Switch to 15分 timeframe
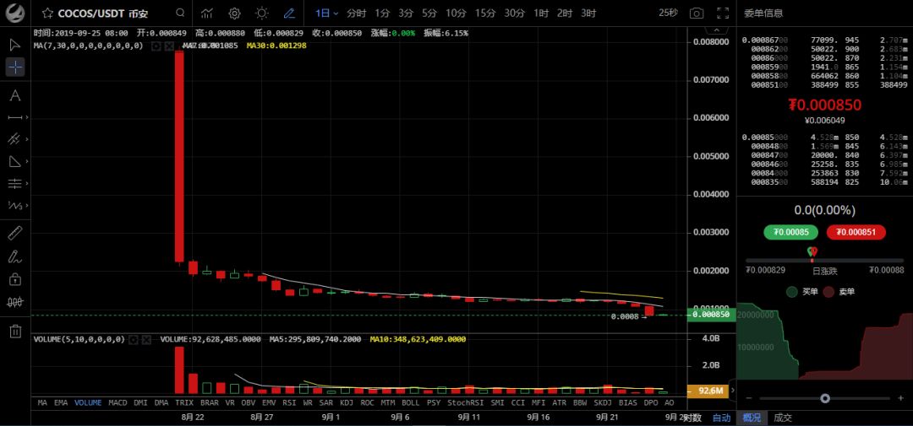 click(x=484, y=13)
